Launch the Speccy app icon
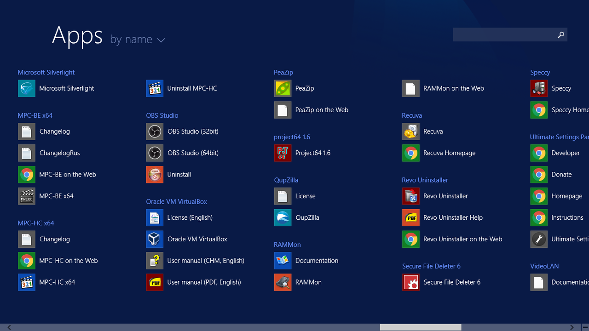Viewport: 589px width, 331px height. point(538,88)
